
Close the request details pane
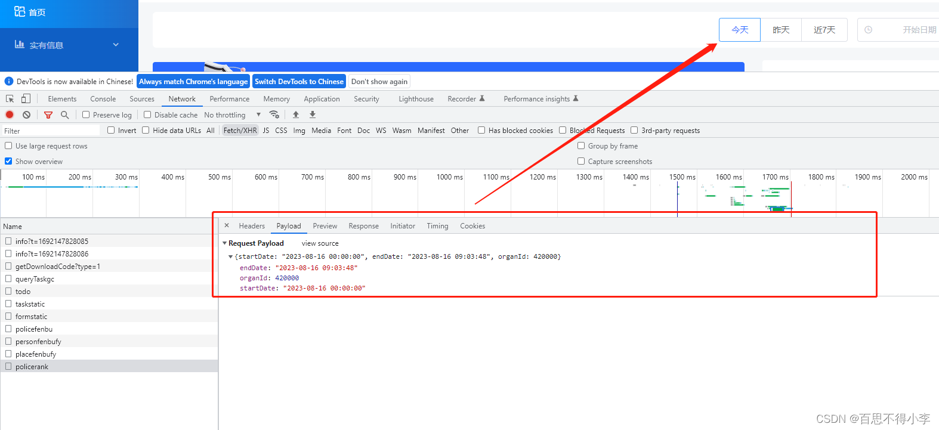[227, 225]
